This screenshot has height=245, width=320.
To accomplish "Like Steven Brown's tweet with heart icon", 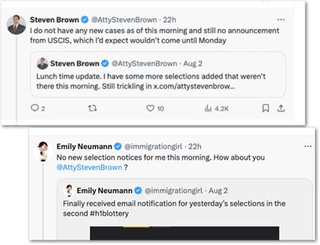I will [151, 108].
